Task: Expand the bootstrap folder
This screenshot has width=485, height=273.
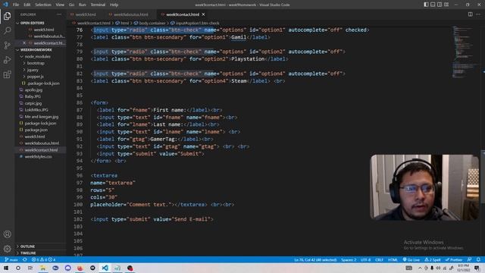Action: point(36,63)
